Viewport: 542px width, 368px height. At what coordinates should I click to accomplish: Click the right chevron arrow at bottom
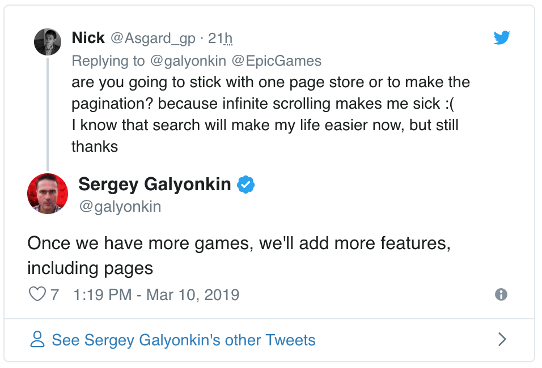pos(501,340)
